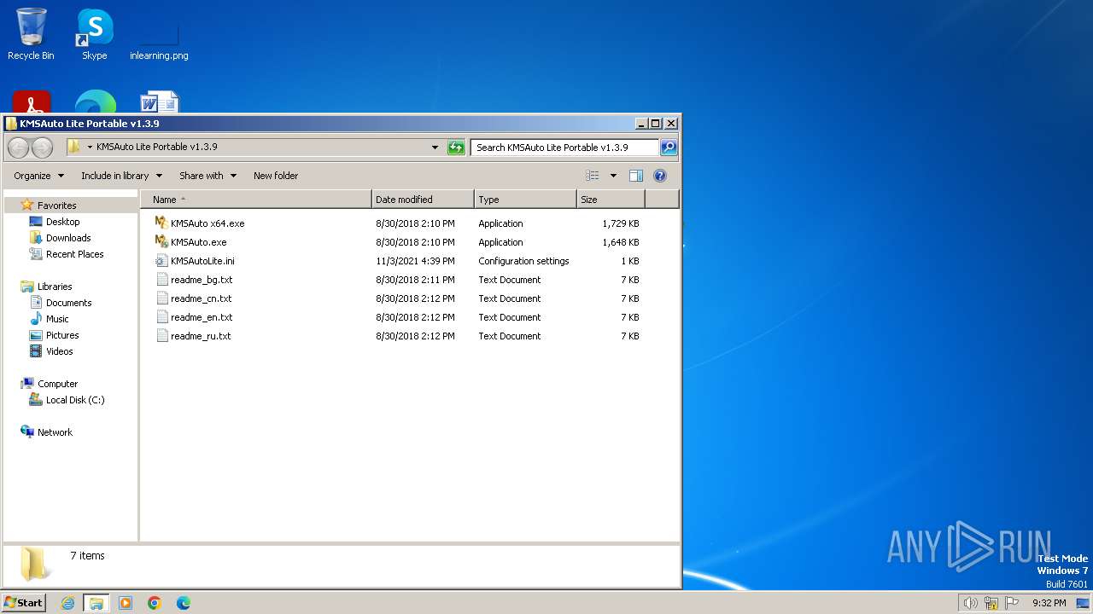Open the Organize dropdown menu
The height and width of the screenshot is (614, 1093).
(38, 176)
